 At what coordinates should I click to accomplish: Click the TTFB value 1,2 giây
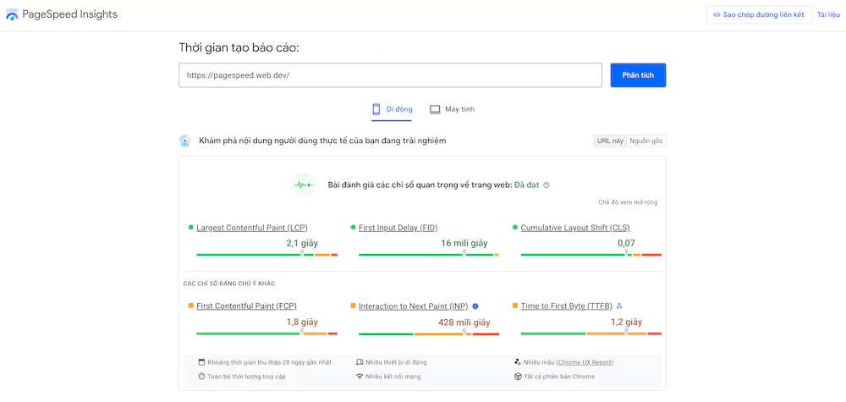(x=626, y=322)
